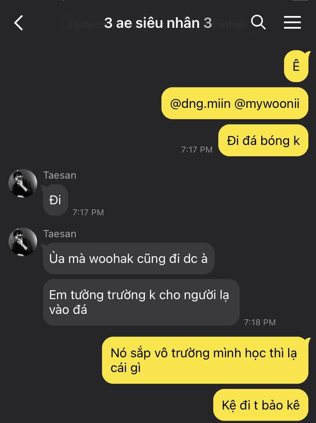Select the yellow Ê message bubble
This screenshot has width=316, height=423.
296,67
